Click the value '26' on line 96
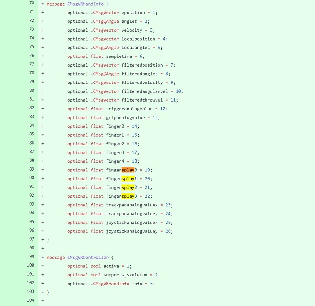The image size is (315, 306). [x=168, y=231]
